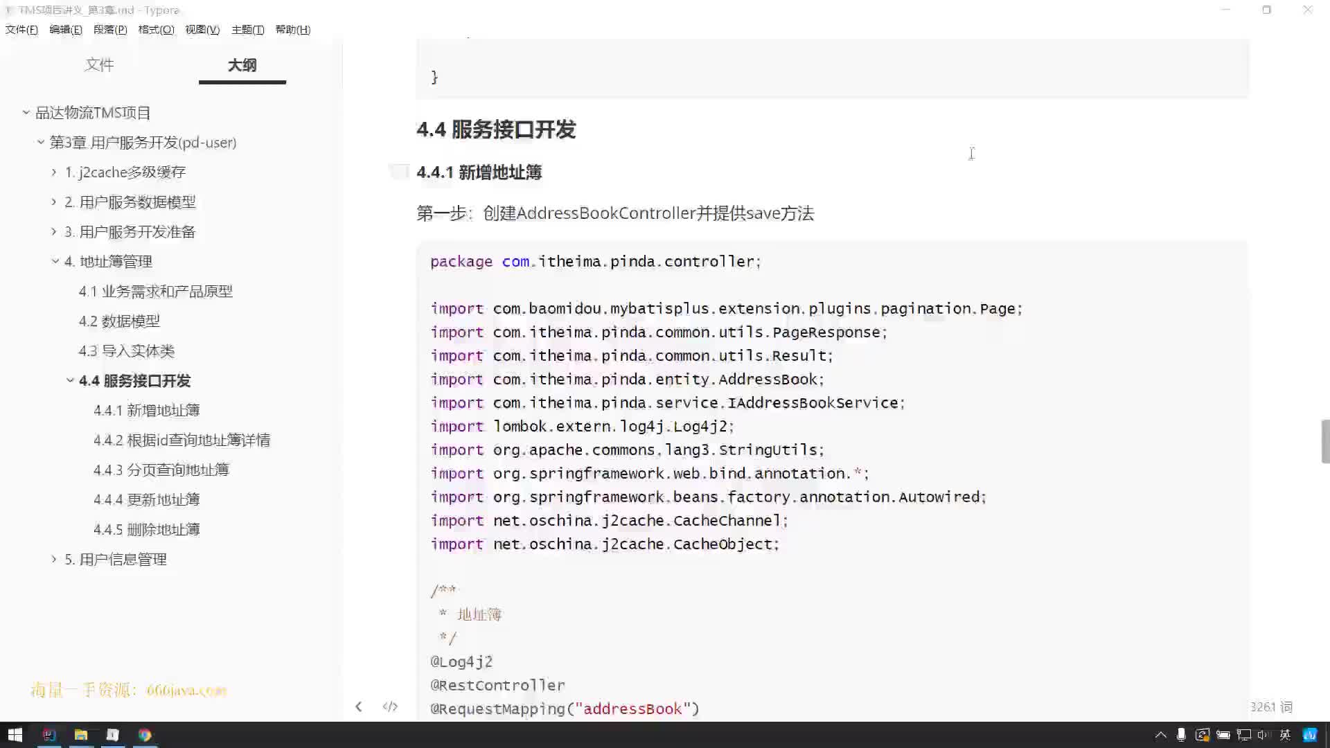This screenshot has height=748, width=1330.
Task: Collapse the 4.4 服务接口开发 chevron
Action: (70, 380)
